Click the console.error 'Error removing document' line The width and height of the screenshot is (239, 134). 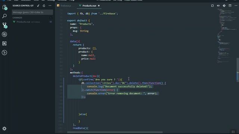tap(122, 93)
